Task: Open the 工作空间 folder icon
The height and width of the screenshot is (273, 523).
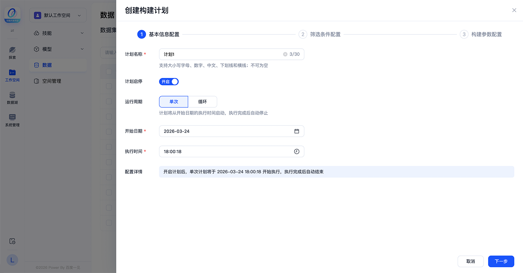Action: (12, 73)
